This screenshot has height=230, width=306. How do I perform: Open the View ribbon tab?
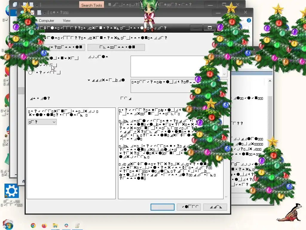[x=67, y=21]
